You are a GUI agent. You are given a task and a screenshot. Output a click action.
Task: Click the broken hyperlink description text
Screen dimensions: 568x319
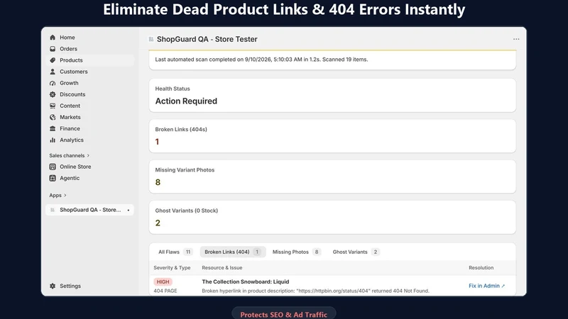coord(315,291)
